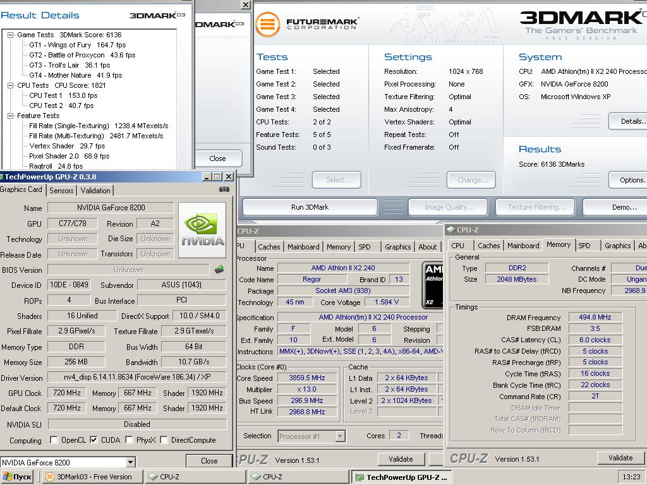Click the Texture Filtering... button
This screenshot has width=647, height=485.
[x=536, y=207]
